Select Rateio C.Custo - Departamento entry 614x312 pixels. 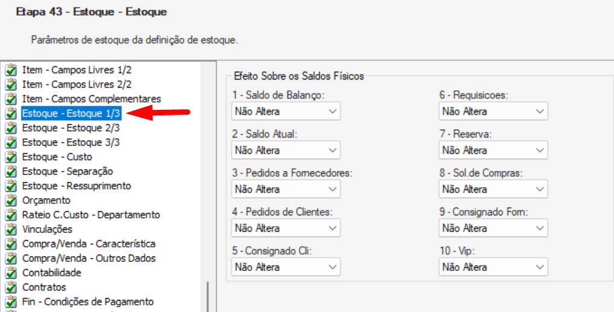click(x=91, y=215)
